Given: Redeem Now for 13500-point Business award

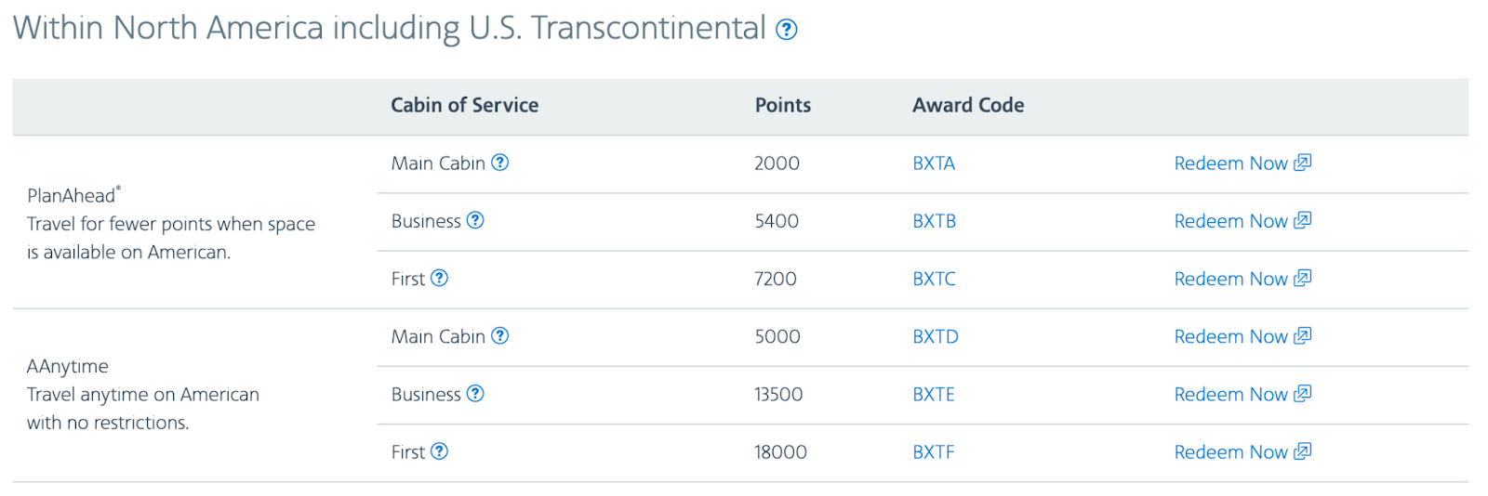Looking at the screenshot, I should point(1230,395).
